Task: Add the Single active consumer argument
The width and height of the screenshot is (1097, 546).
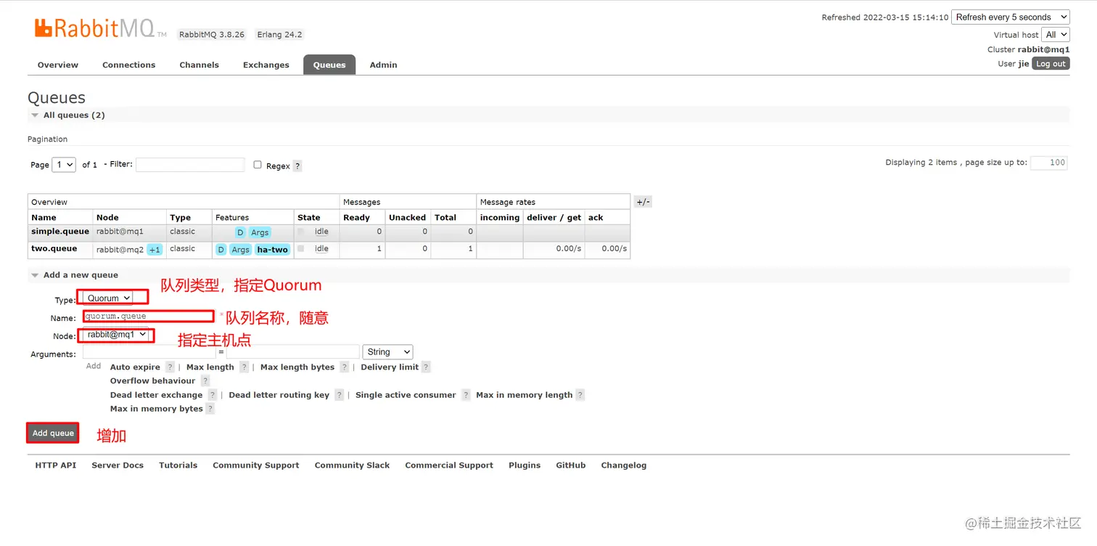Action: click(406, 395)
